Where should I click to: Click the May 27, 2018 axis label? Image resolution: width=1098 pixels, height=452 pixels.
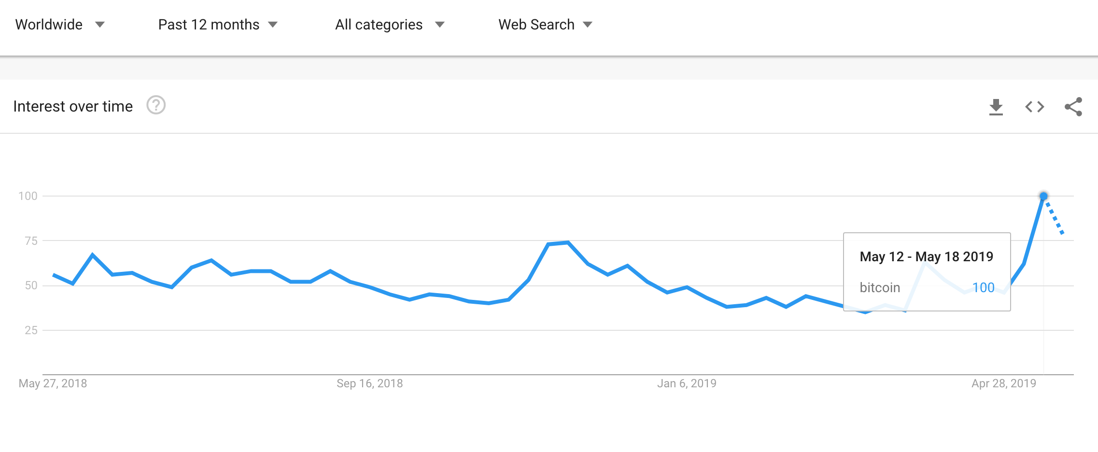[53, 383]
